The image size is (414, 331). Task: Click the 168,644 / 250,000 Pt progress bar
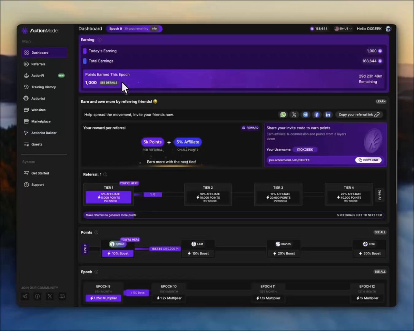pos(165,249)
